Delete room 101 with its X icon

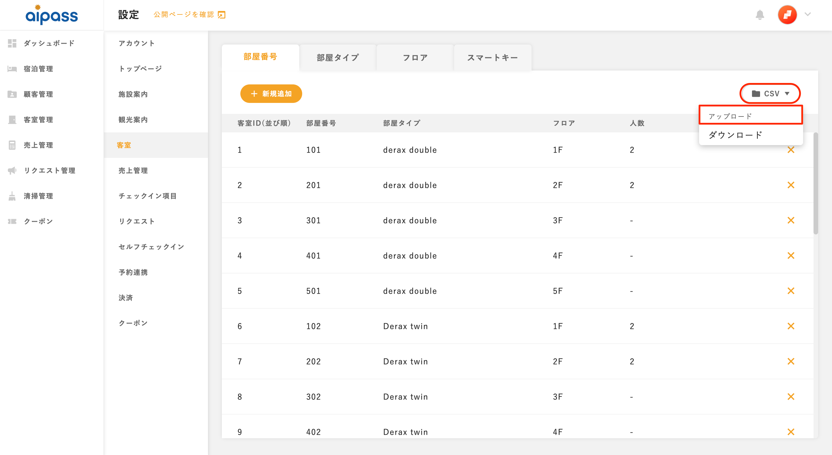pyautogui.click(x=791, y=150)
